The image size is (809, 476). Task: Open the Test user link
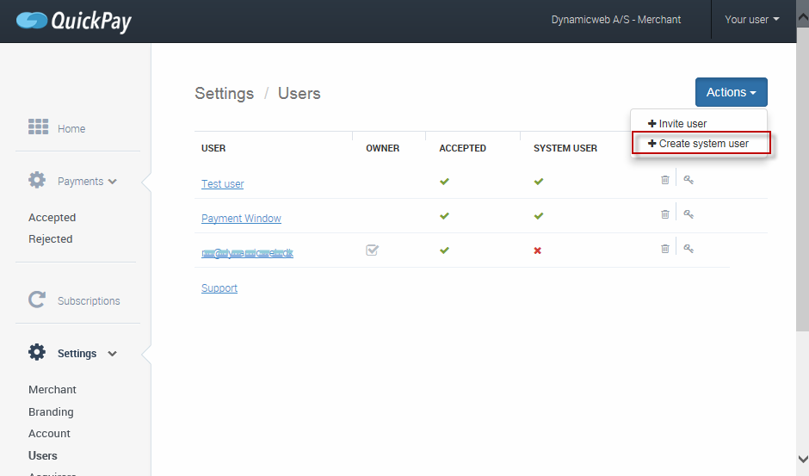pos(222,184)
